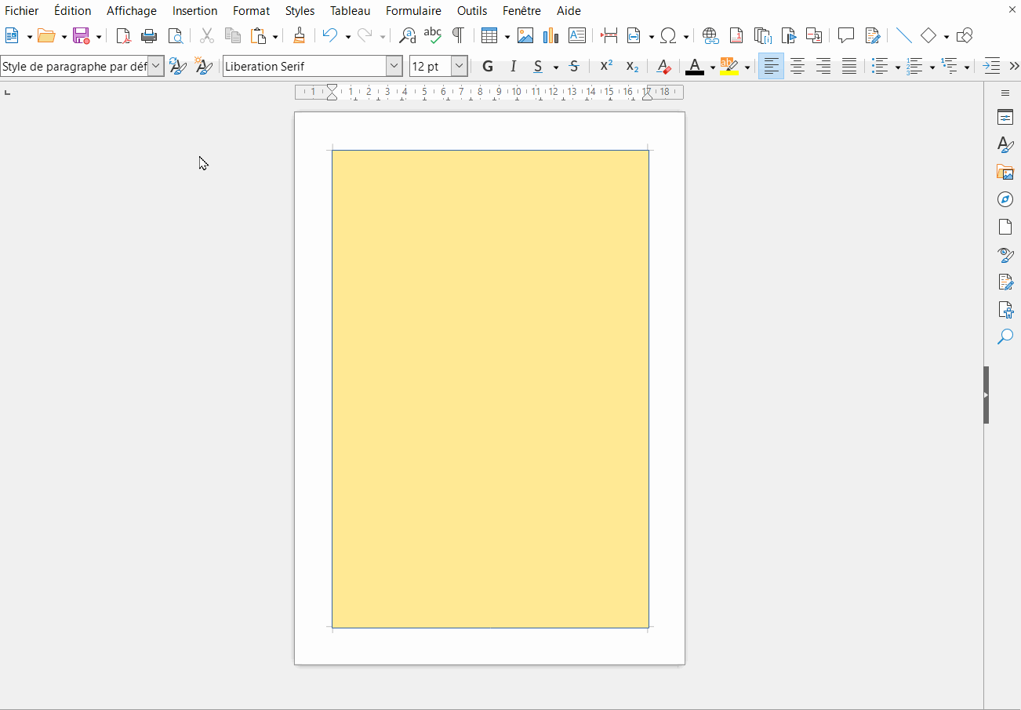Insert a text box from the toolbar
This screenshot has width=1021, height=710.
pos(577,35)
